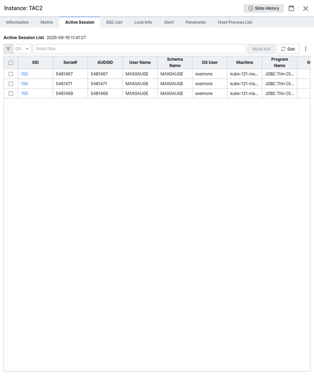This screenshot has width=314, height=377.
Task: Open the three-dot more options menu
Action: (306, 49)
